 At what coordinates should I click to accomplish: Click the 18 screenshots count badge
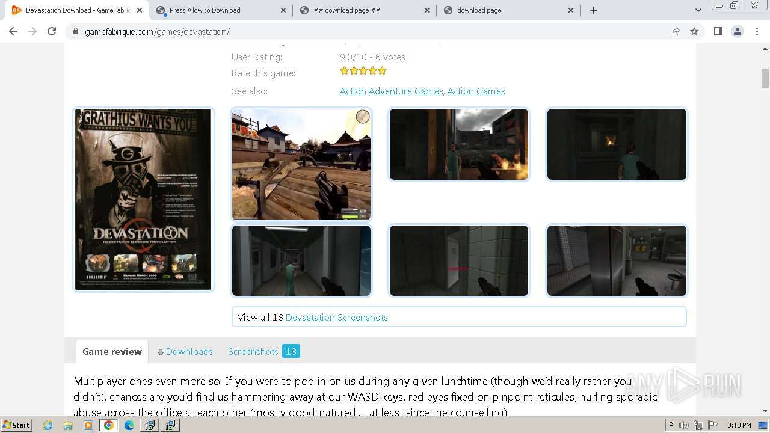point(291,351)
